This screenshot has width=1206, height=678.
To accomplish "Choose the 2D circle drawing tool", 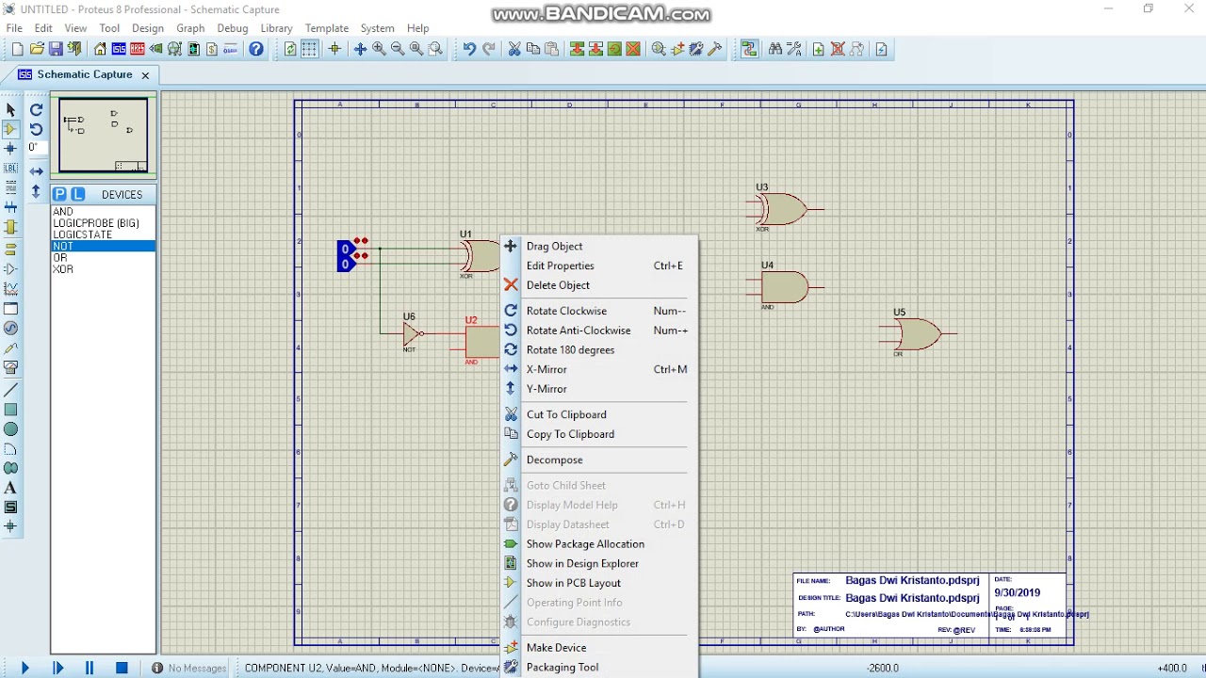I will pos(10,429).
